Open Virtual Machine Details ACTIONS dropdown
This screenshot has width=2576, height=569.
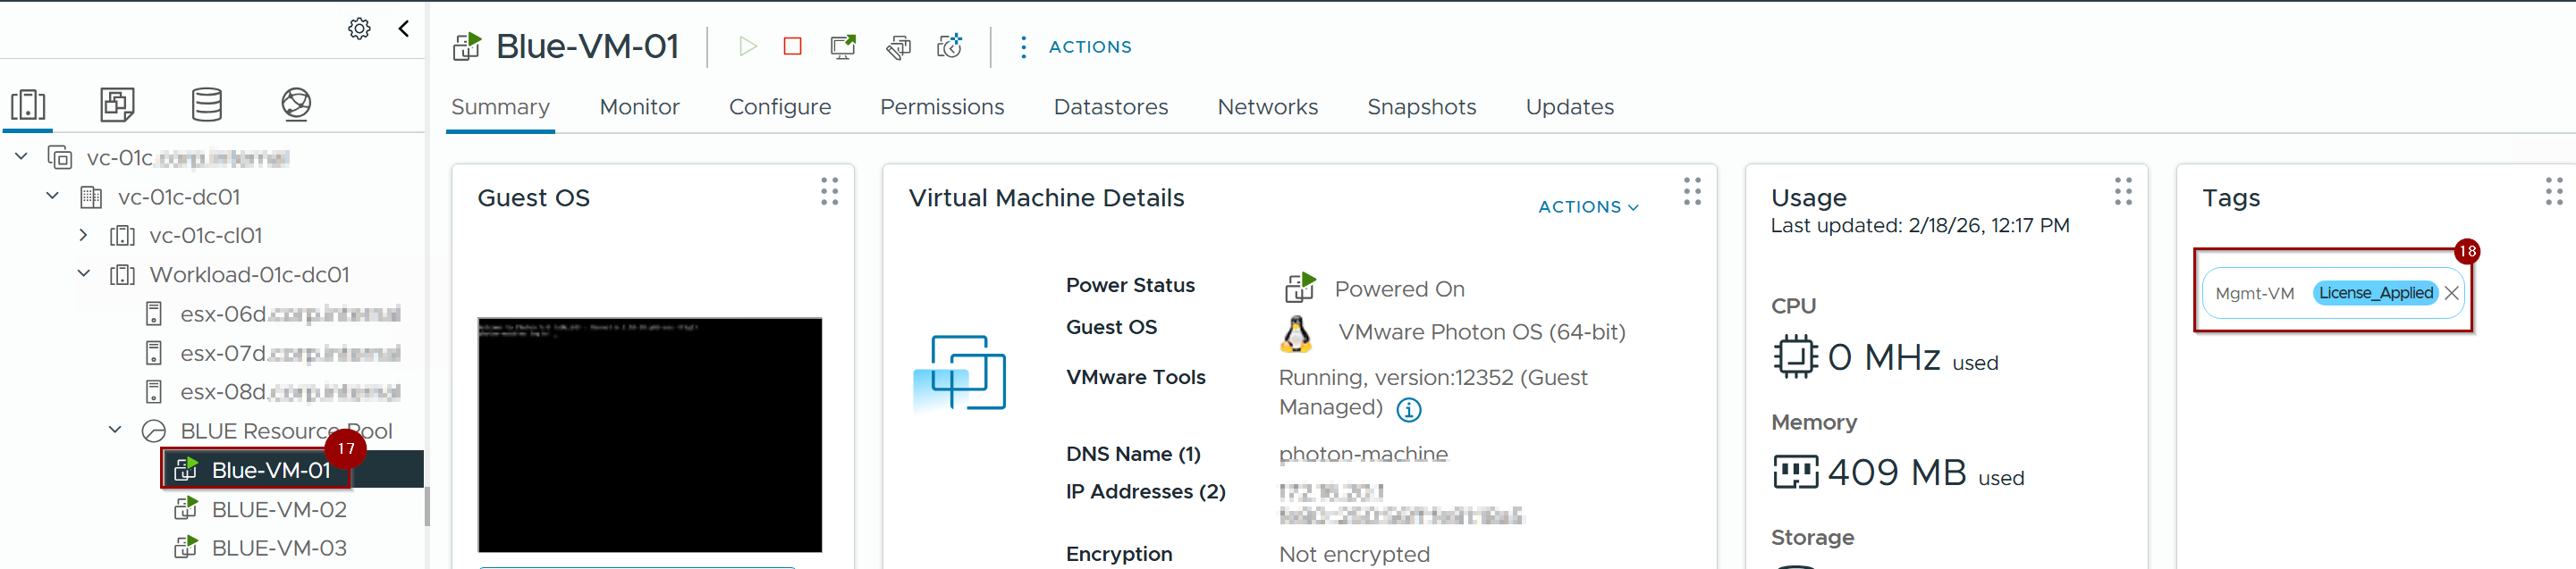point(1588,206)
